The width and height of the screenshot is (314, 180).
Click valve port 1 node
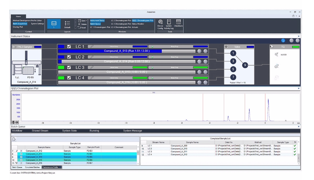click(x=233, y=53)
